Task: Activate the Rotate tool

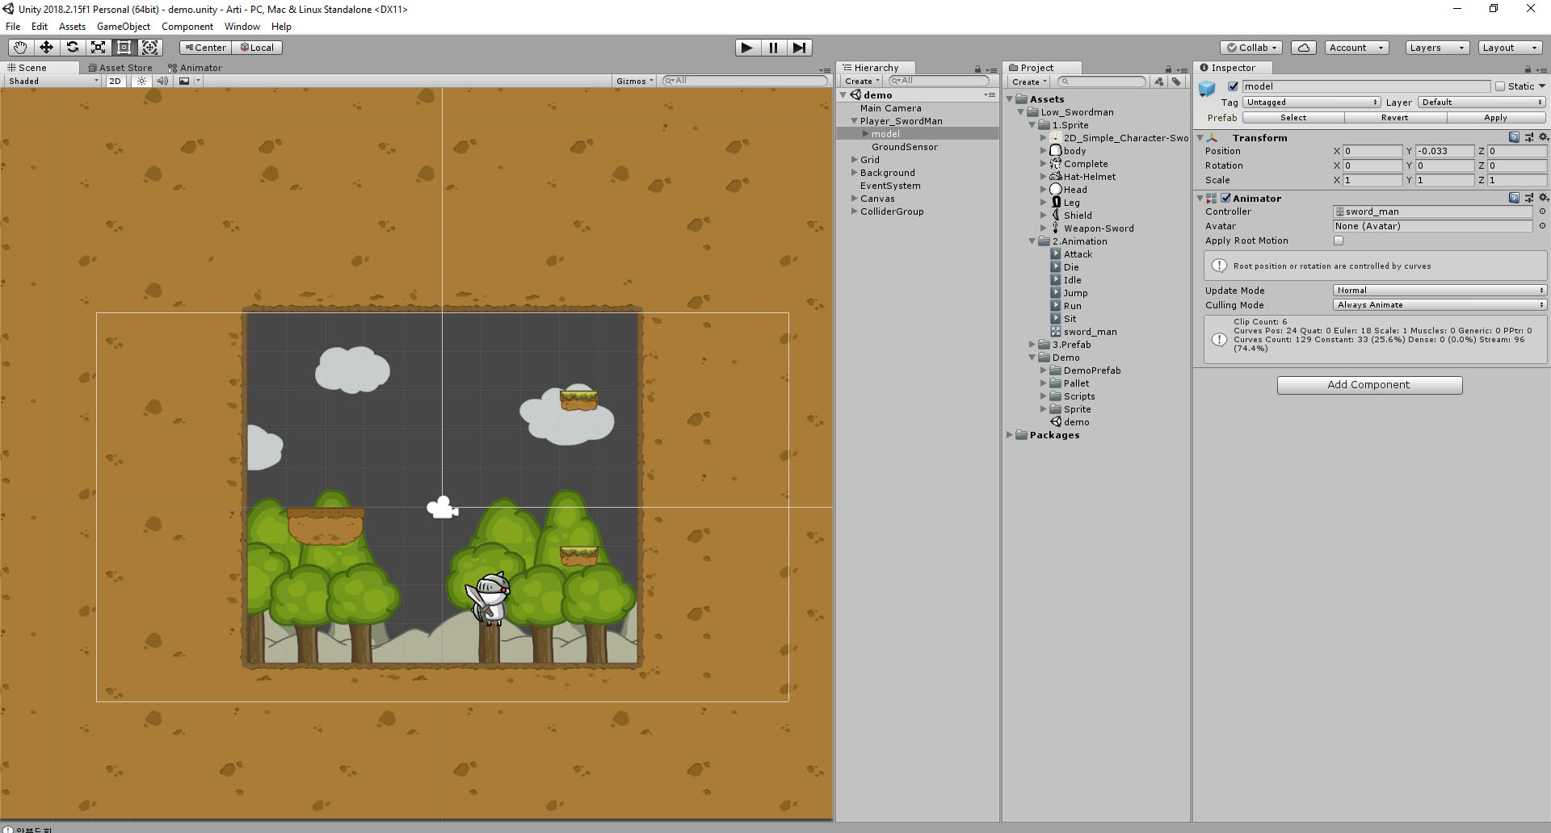Action: 72,47
